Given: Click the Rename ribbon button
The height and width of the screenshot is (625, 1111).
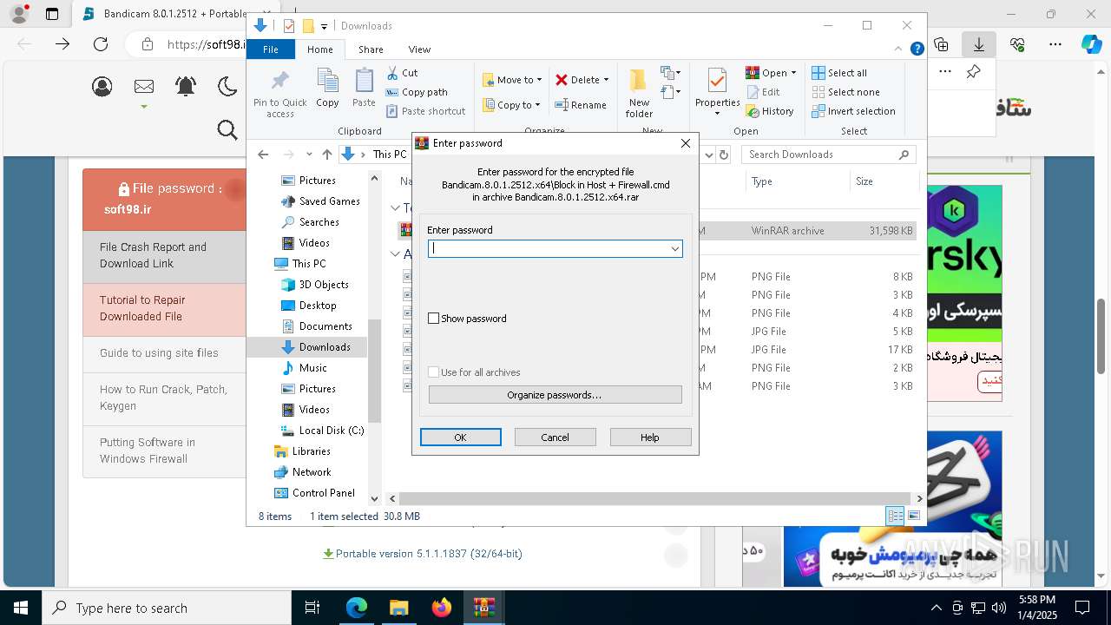Looking at the screenshot, I should coord(581,105).
